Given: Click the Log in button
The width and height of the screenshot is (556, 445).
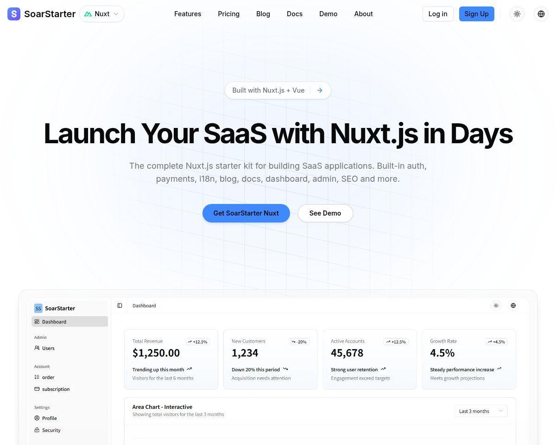Looking at the screenshot, I should coord(438,14).
